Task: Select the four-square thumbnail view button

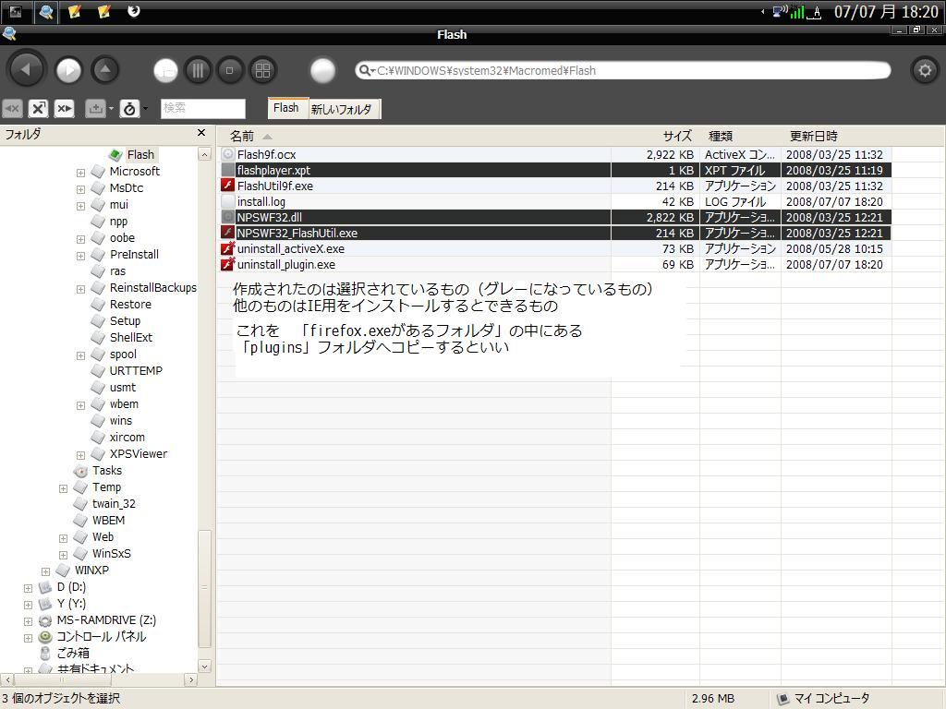Action: tap(262, 70)
